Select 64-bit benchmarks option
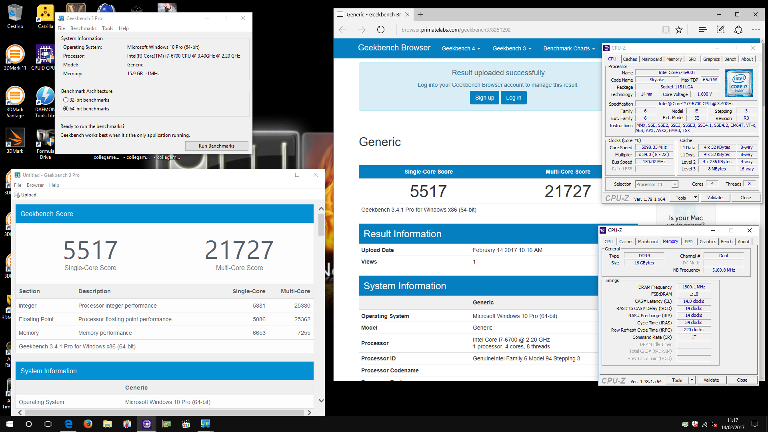The image size is (768, 432). 86,109
